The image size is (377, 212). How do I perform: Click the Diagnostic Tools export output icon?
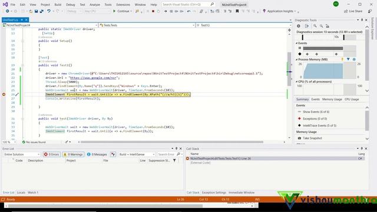pyautogui.click(x=307, y=26)
